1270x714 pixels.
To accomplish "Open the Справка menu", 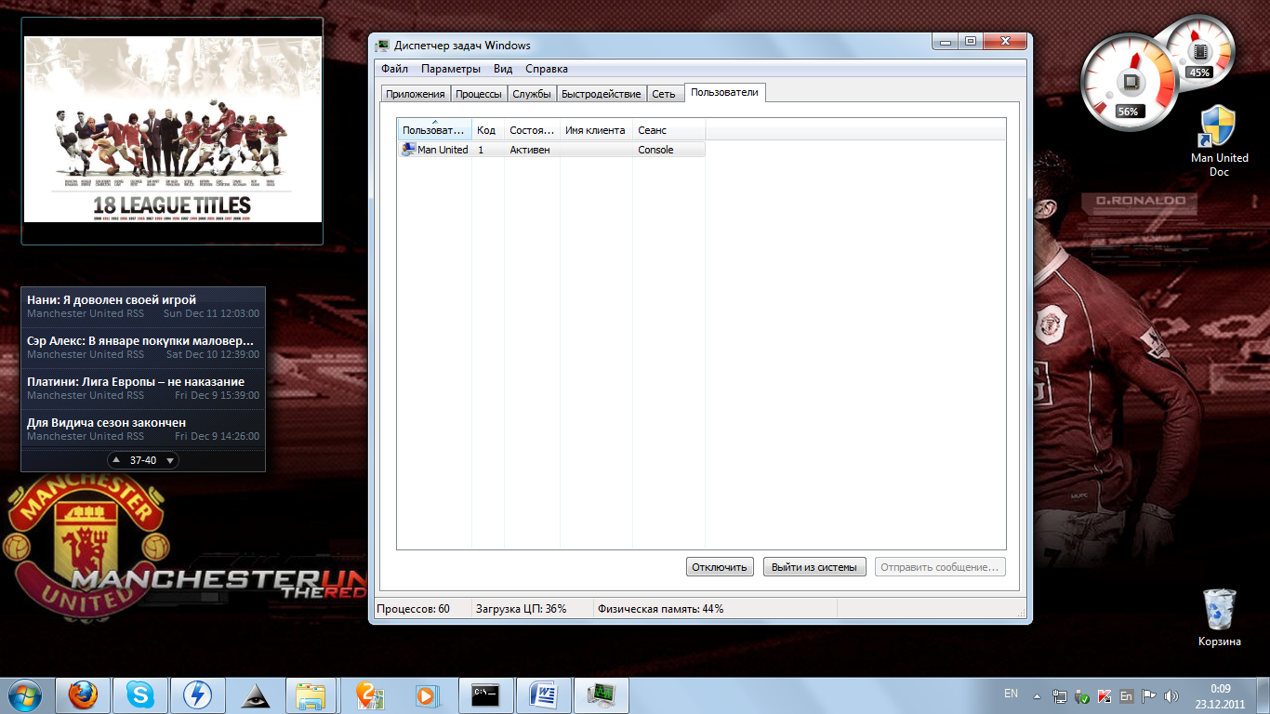I will [547, 69].
